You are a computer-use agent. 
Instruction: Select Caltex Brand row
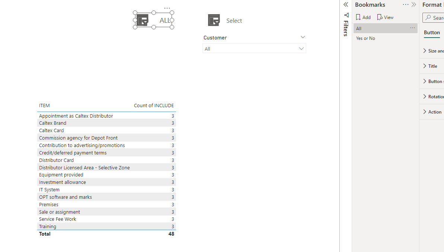106,123
